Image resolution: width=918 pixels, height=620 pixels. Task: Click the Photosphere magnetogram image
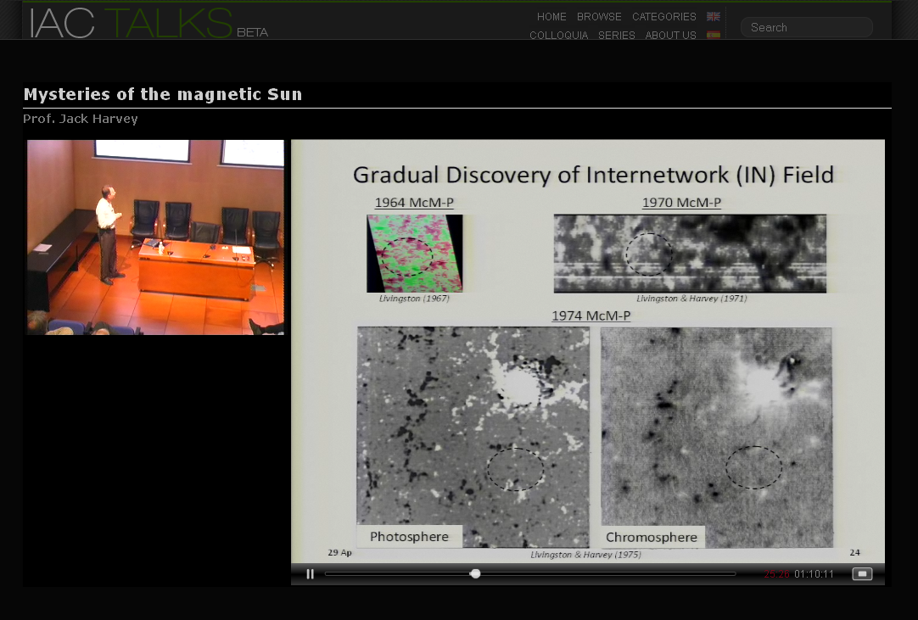pos(473,437)
